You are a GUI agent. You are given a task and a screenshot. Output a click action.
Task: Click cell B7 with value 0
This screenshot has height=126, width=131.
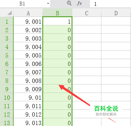(x=58, y=72)
